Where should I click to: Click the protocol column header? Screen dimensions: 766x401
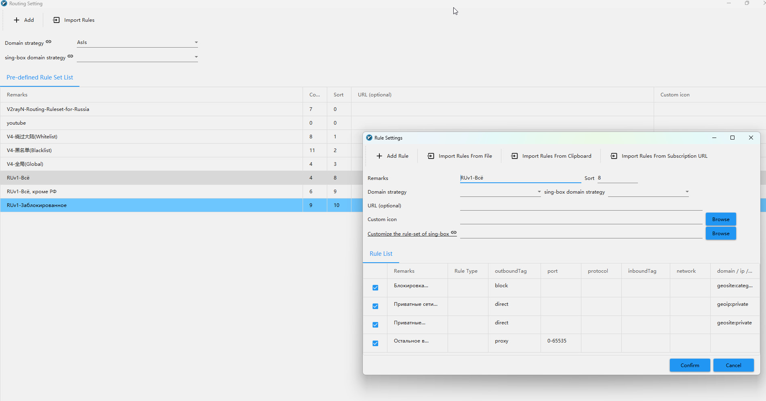coord(601,271)
